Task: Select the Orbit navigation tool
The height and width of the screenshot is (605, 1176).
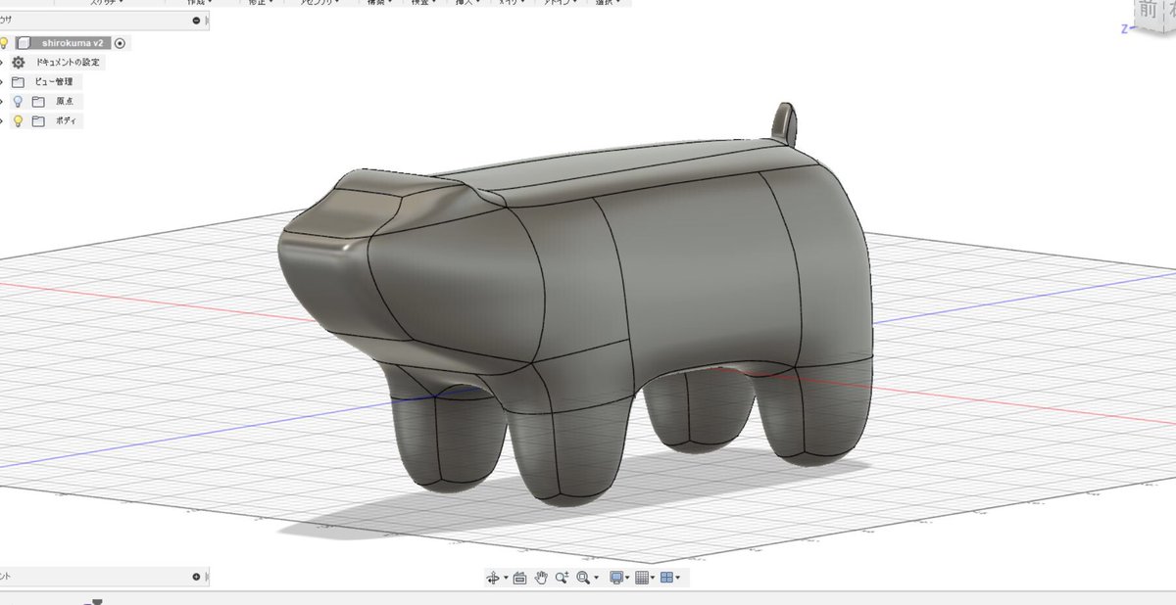Action: tap(493, 578)
